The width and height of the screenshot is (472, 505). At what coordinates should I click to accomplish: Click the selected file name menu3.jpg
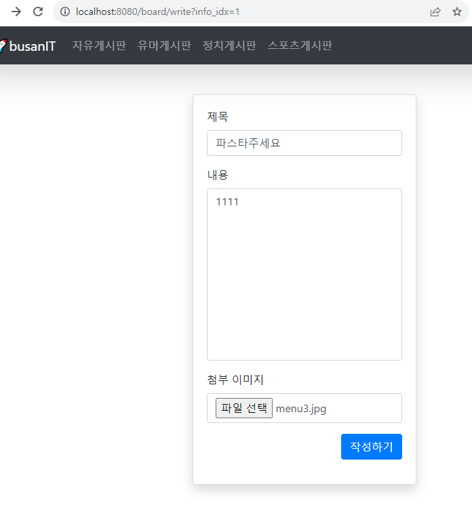(301, 408)
